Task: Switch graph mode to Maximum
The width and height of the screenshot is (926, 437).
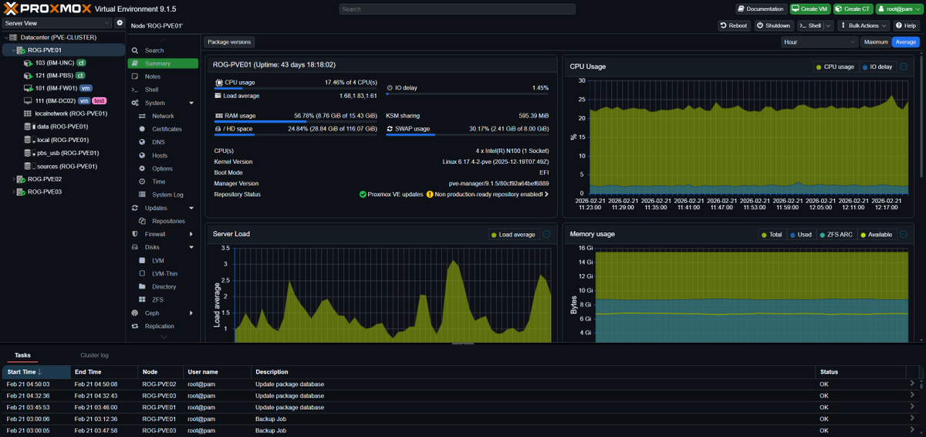Action: 876,42
